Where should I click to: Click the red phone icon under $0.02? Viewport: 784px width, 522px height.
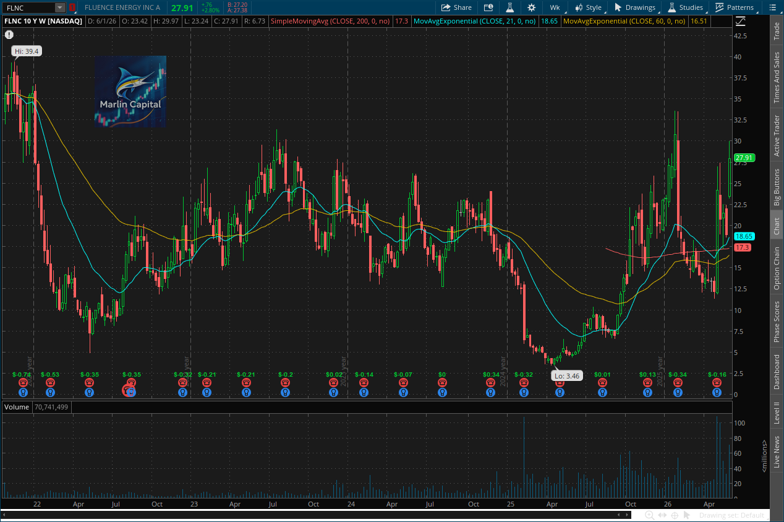tap(334, 383)
